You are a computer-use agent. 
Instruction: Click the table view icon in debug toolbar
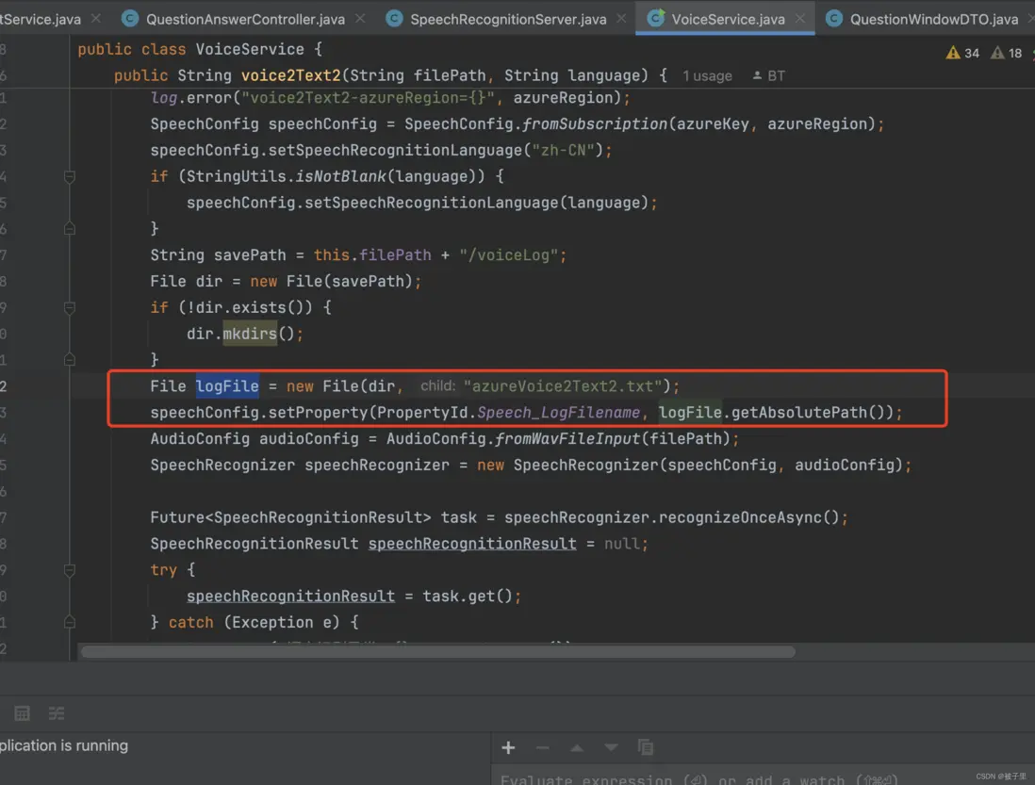point(23,713)
